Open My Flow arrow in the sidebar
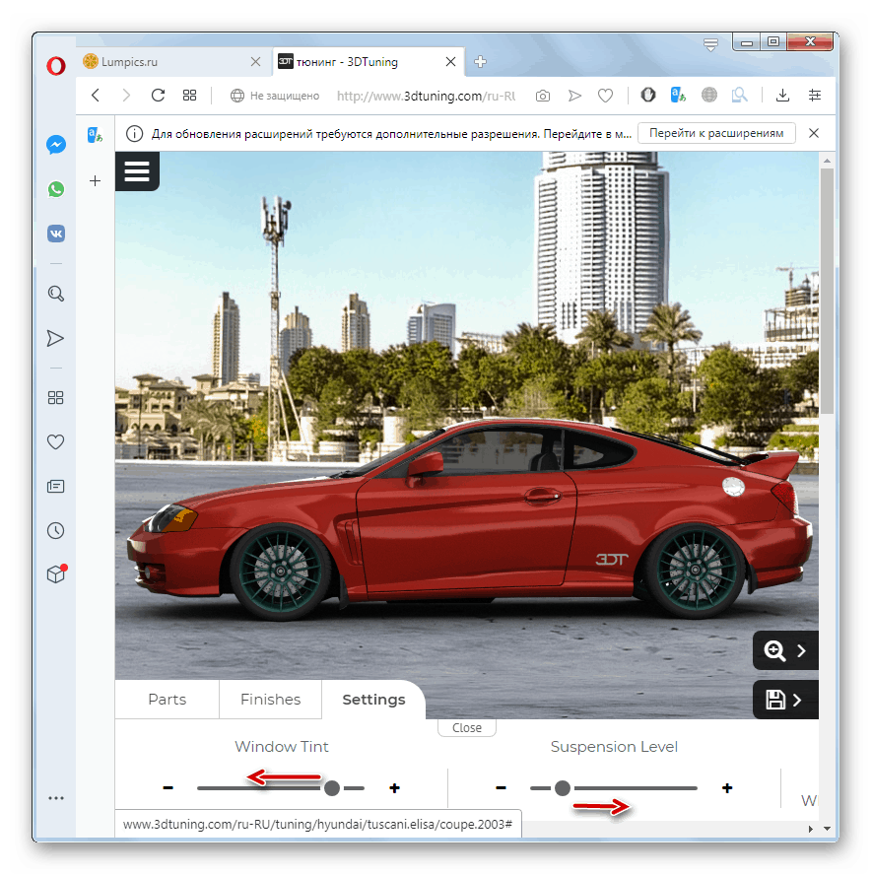This screenshot has width=872, height=875. click(x=55, y=338)
